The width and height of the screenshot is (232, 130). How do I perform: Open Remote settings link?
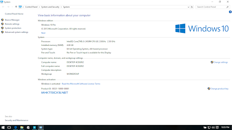(x=12, y=24)
